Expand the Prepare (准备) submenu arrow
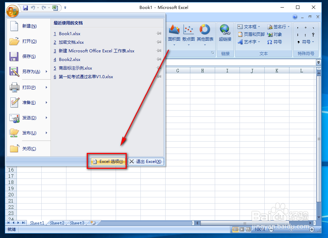 (46, 103)
